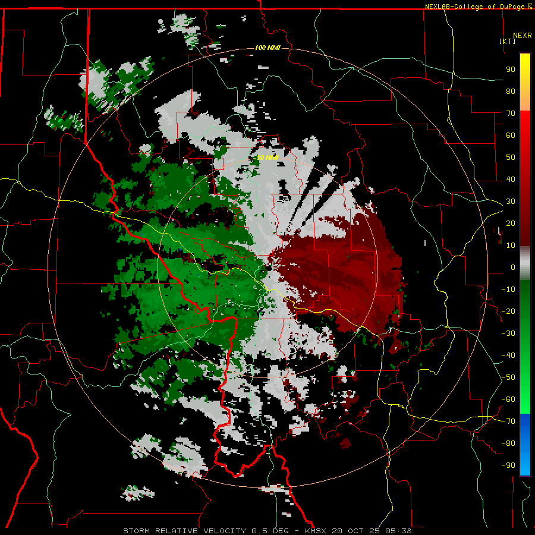The height and width of the screenshot is (535, 535).
Task: Click the 30 knot scale value
Action: pyautogui.click(x=511, y=202)
